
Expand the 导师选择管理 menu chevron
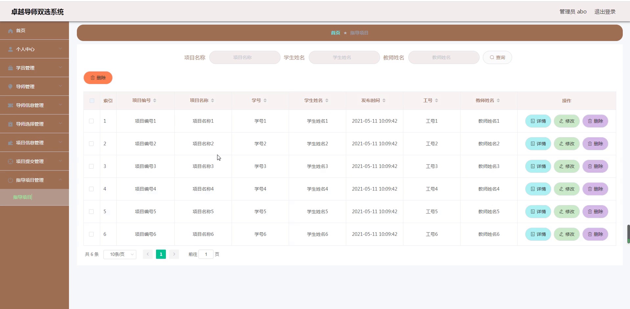60,124
